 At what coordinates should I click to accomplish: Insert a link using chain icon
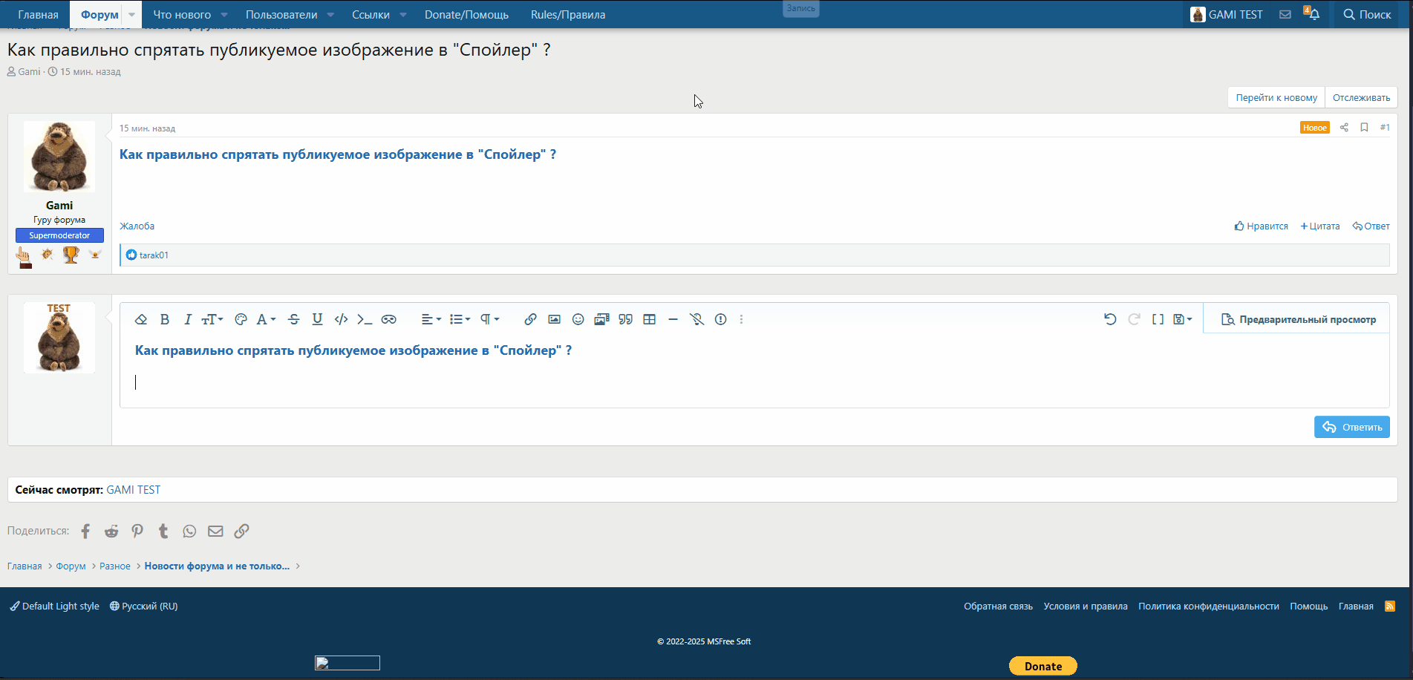tap(530, 319)
